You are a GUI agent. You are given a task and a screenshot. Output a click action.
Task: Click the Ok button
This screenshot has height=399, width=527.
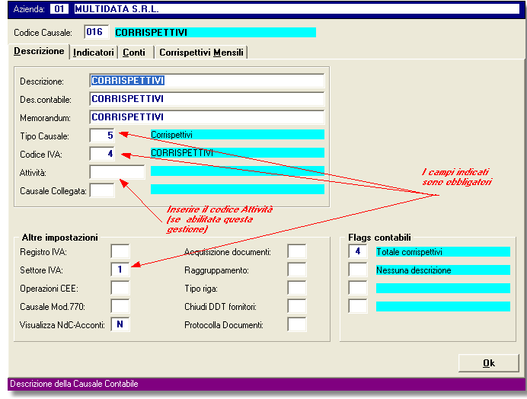tap(489, 363)
